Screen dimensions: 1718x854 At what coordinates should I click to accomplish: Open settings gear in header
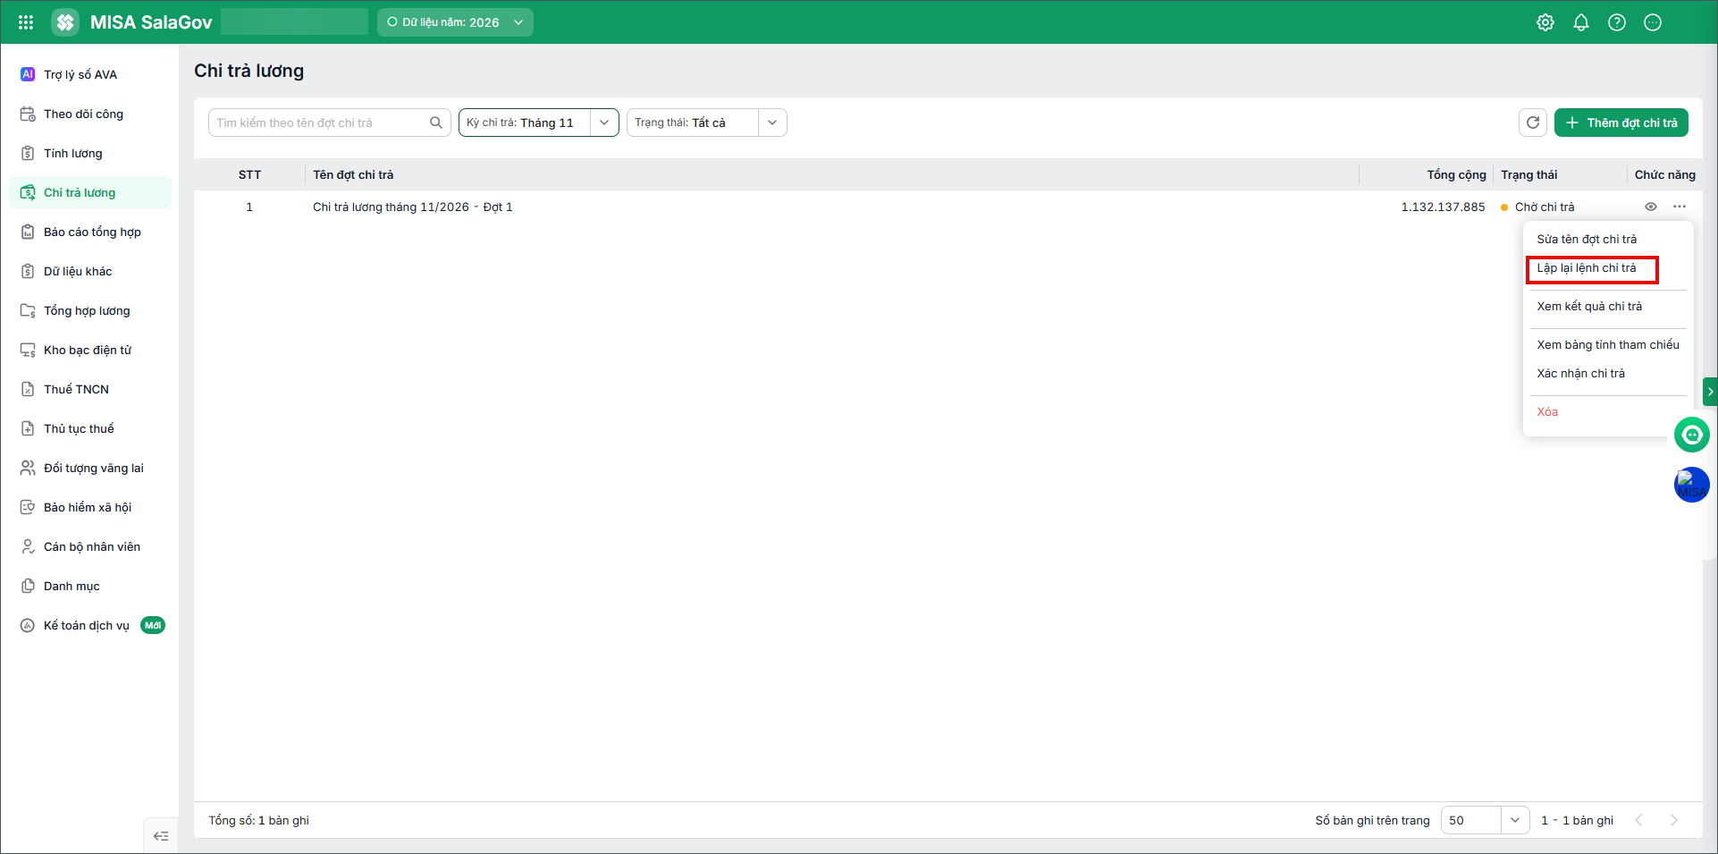pyautogui.click(x=1545, y=22)
